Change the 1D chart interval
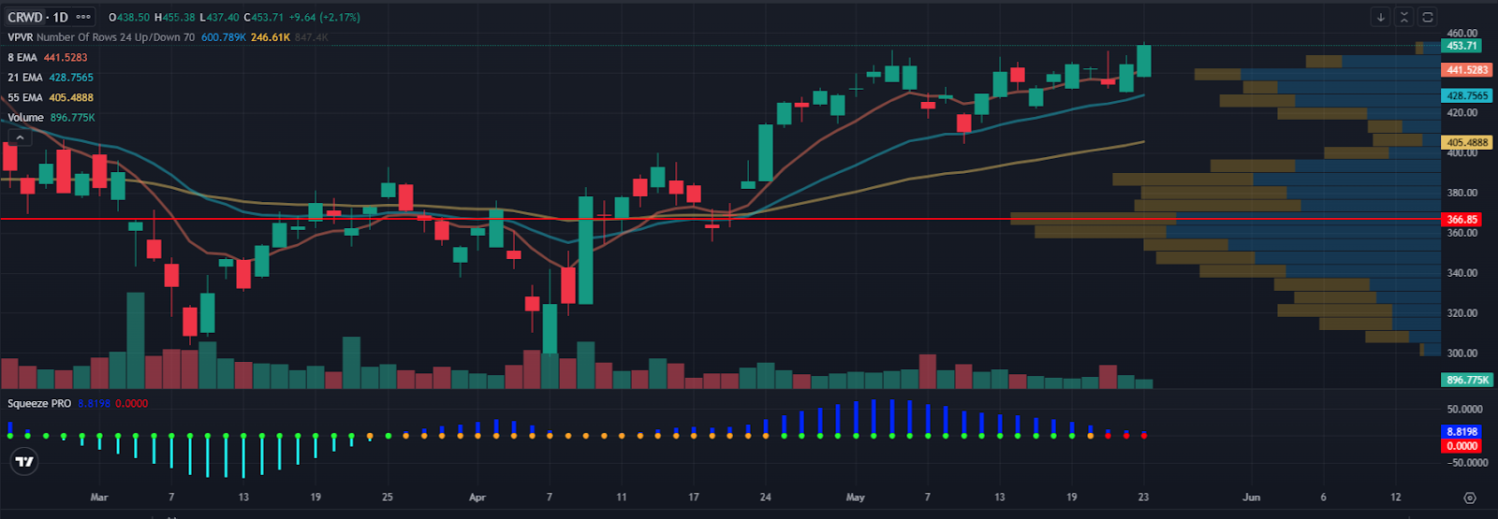 (61, 17)
